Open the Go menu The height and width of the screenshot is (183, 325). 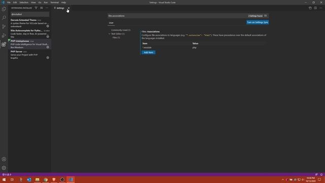40,3
